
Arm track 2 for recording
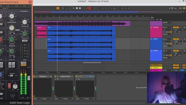click(184, 27)
